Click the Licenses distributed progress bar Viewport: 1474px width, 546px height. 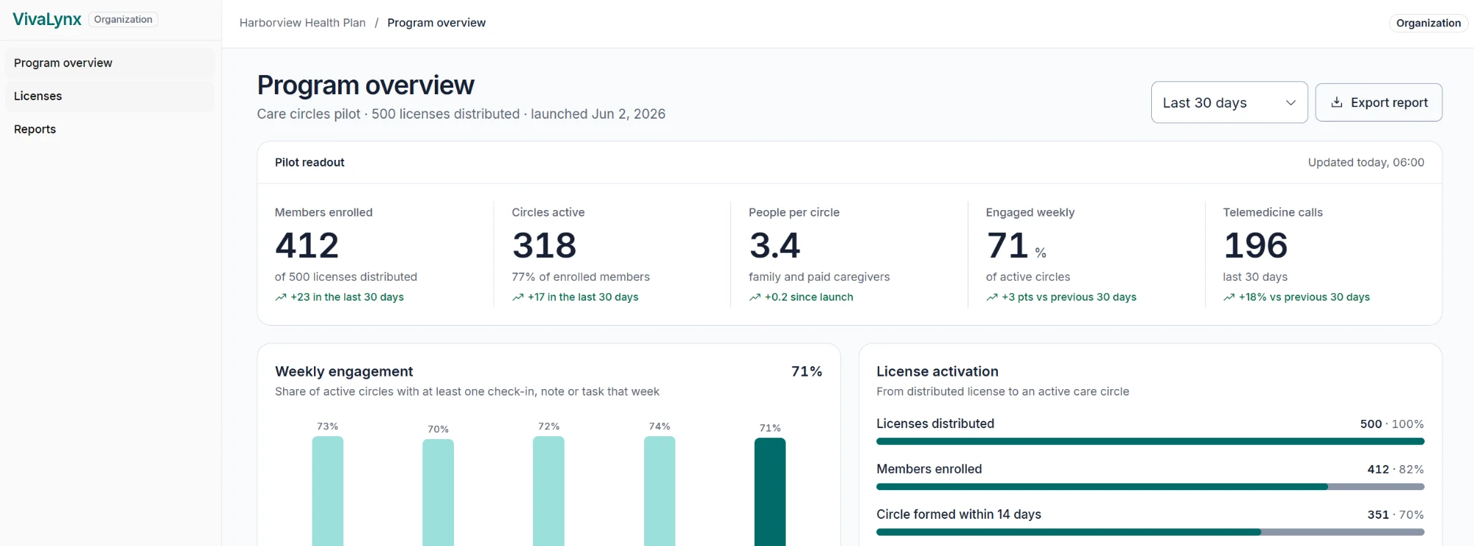[1150, 441]
